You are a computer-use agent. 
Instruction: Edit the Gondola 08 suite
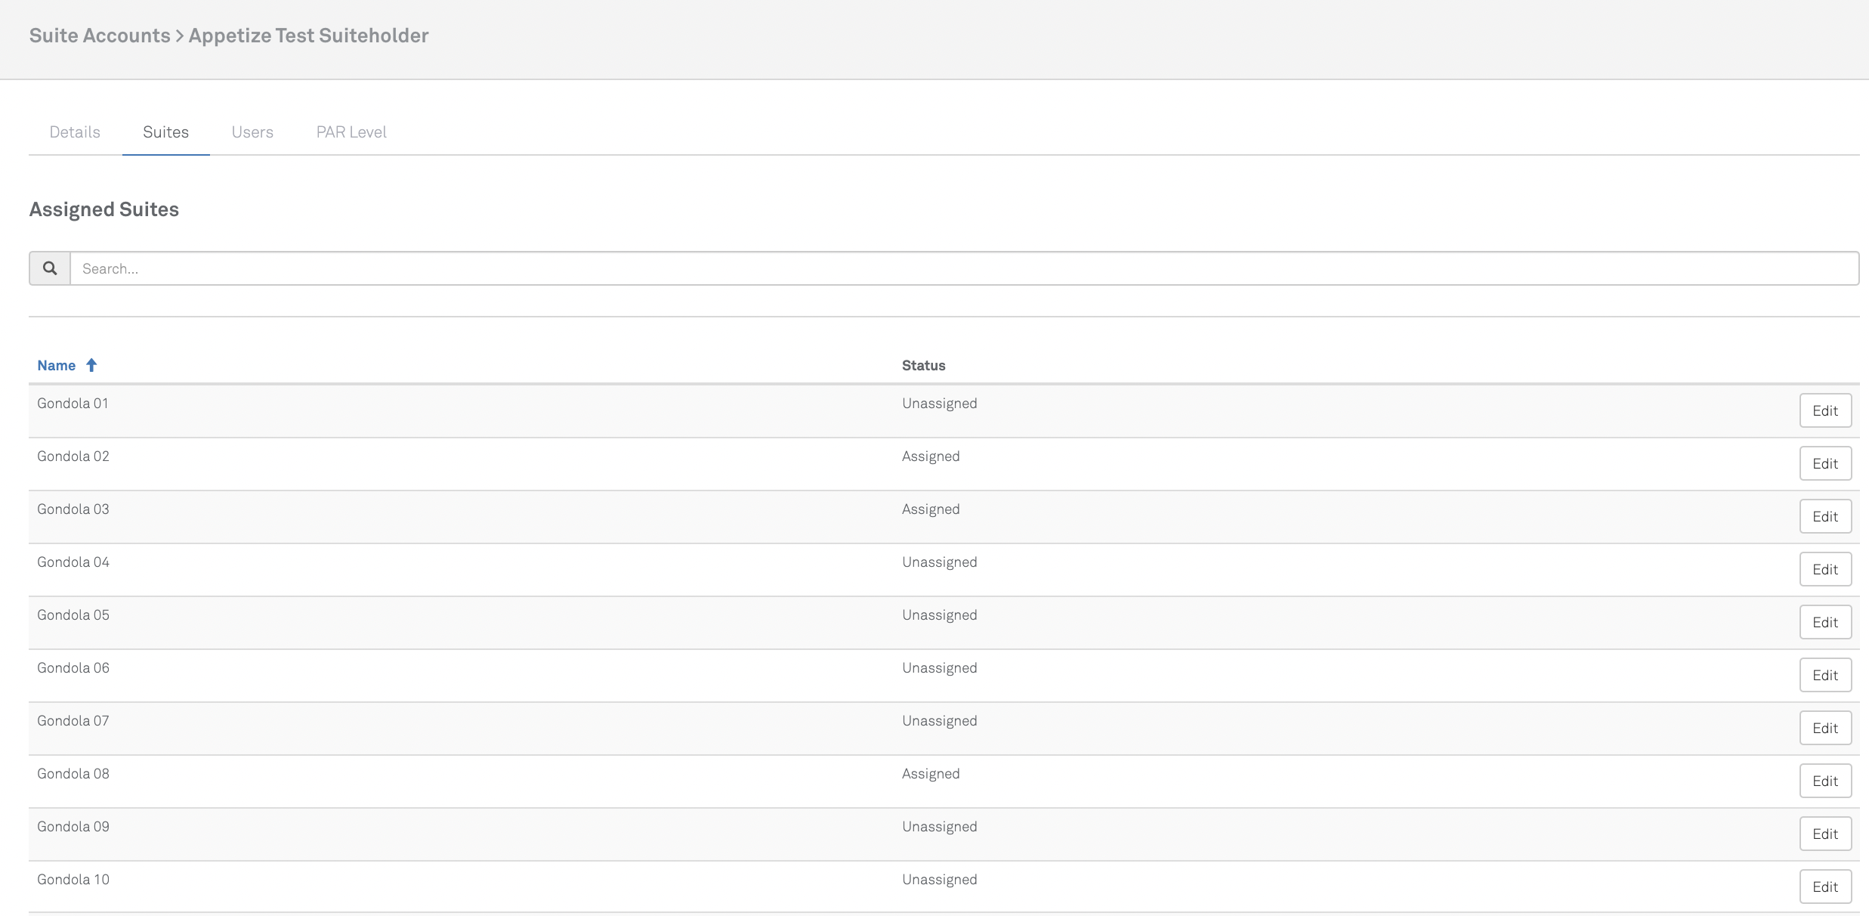coord(1824,781)
